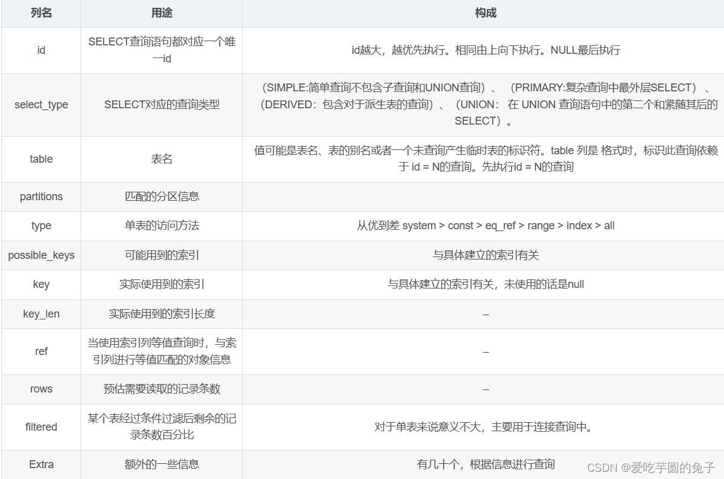Select the 实际使用到的索引长度 cell
This screenshot has height=479, width=724.
tap(162, 314)
